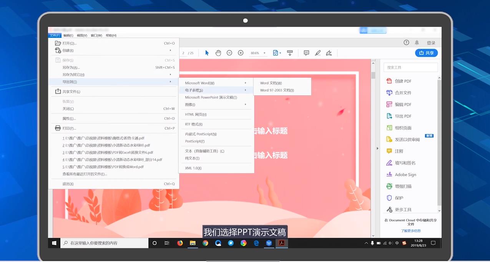Follow the 了解更多信息 link

click(x=411, y=231)
